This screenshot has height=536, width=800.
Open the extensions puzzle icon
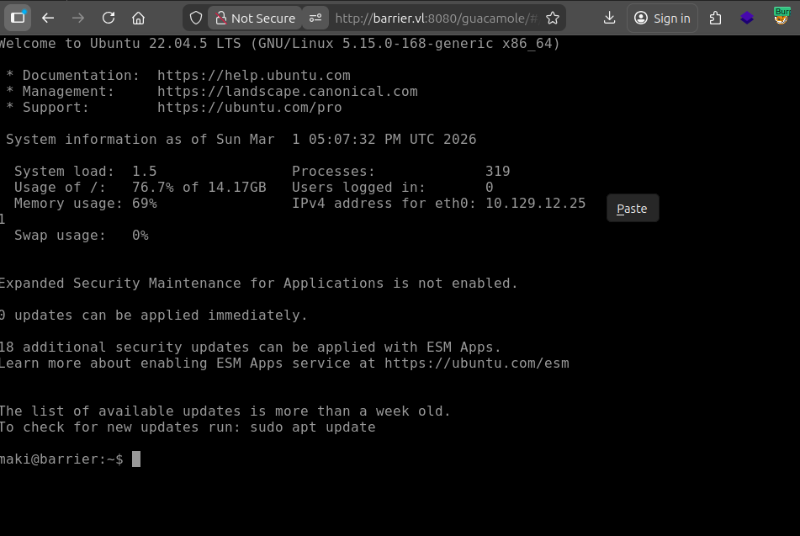pyautogui.click(x=716, y=18)
